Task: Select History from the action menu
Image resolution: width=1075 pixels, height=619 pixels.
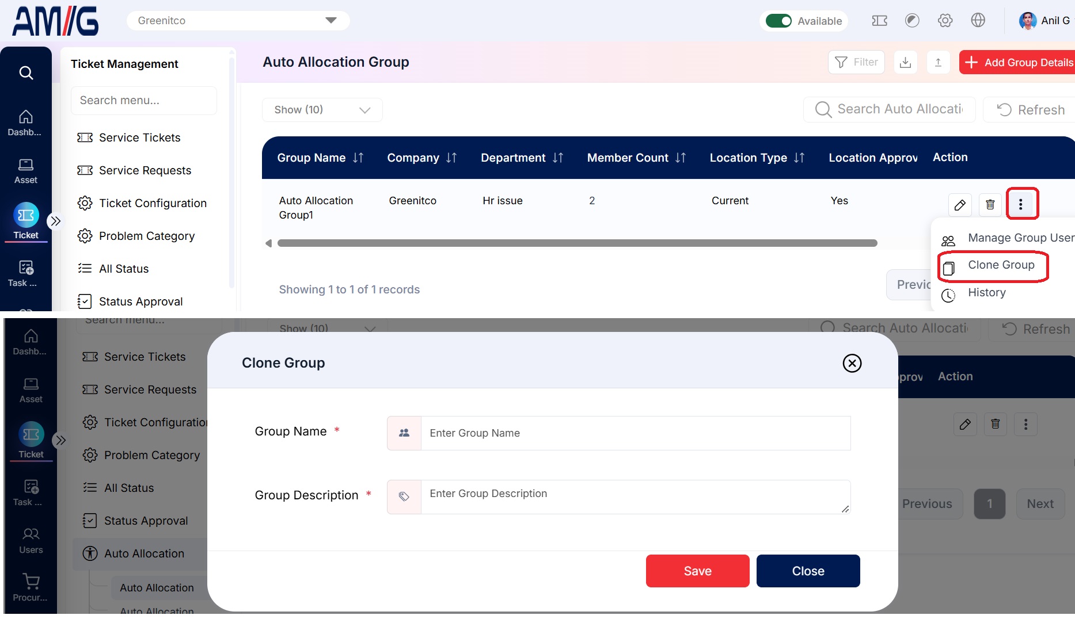Action: [974, 293]
